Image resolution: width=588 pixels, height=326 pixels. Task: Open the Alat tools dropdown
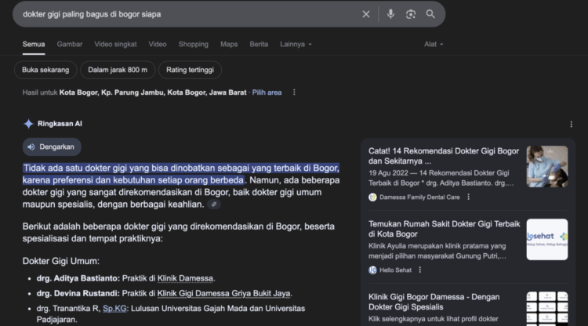434,44
